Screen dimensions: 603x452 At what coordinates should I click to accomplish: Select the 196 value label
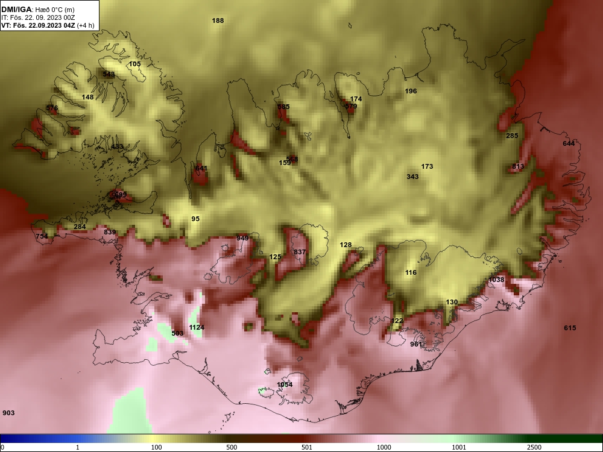(411, 91)
